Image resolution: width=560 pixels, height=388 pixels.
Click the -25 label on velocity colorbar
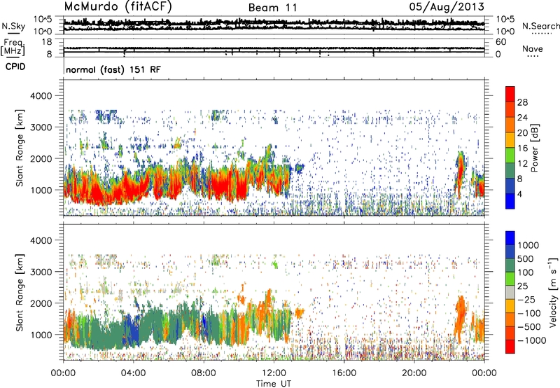(x=526, y=299)
